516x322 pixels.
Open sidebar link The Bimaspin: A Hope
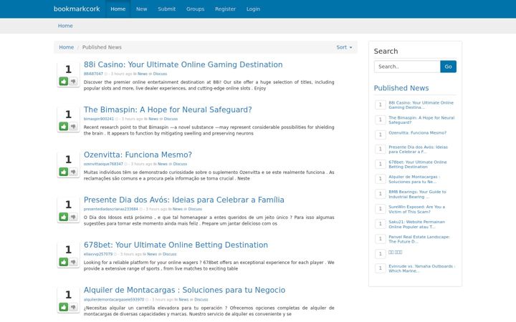[421, 120]
